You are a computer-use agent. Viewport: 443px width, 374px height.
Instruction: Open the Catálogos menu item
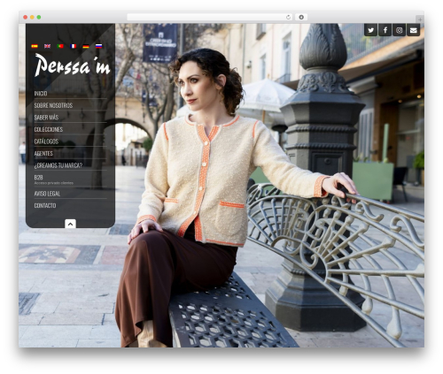[46, 141]
